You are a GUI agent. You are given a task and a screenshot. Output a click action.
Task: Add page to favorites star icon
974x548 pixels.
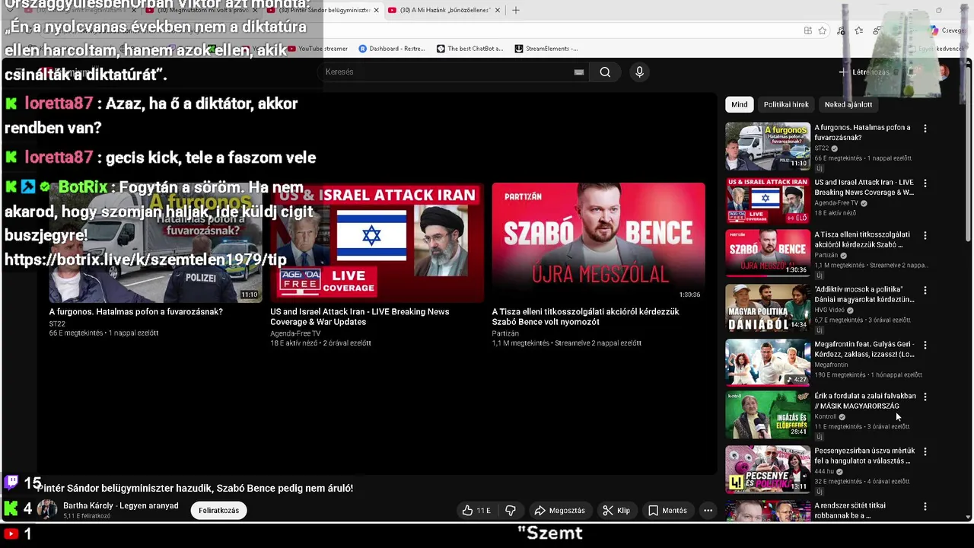[823, 30]
